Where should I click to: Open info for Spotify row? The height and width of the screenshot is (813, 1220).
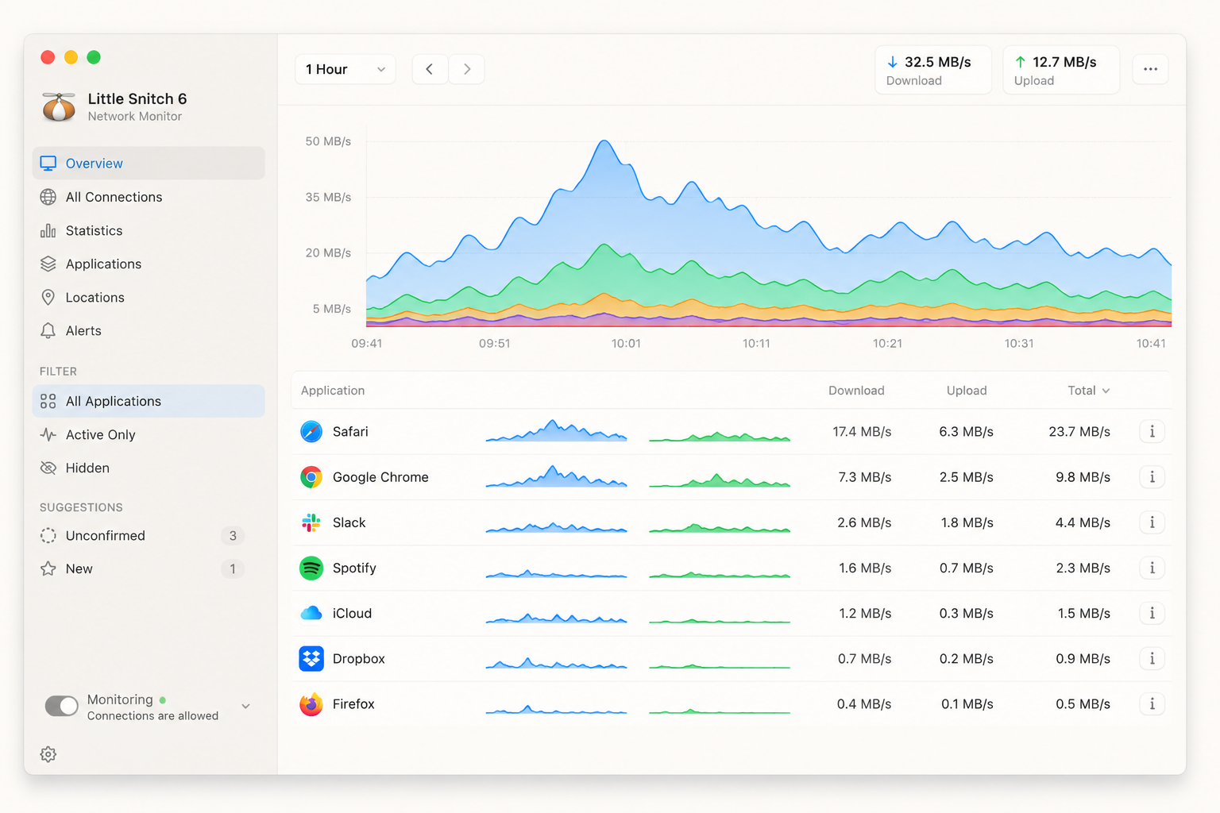tap(1152, 568)
